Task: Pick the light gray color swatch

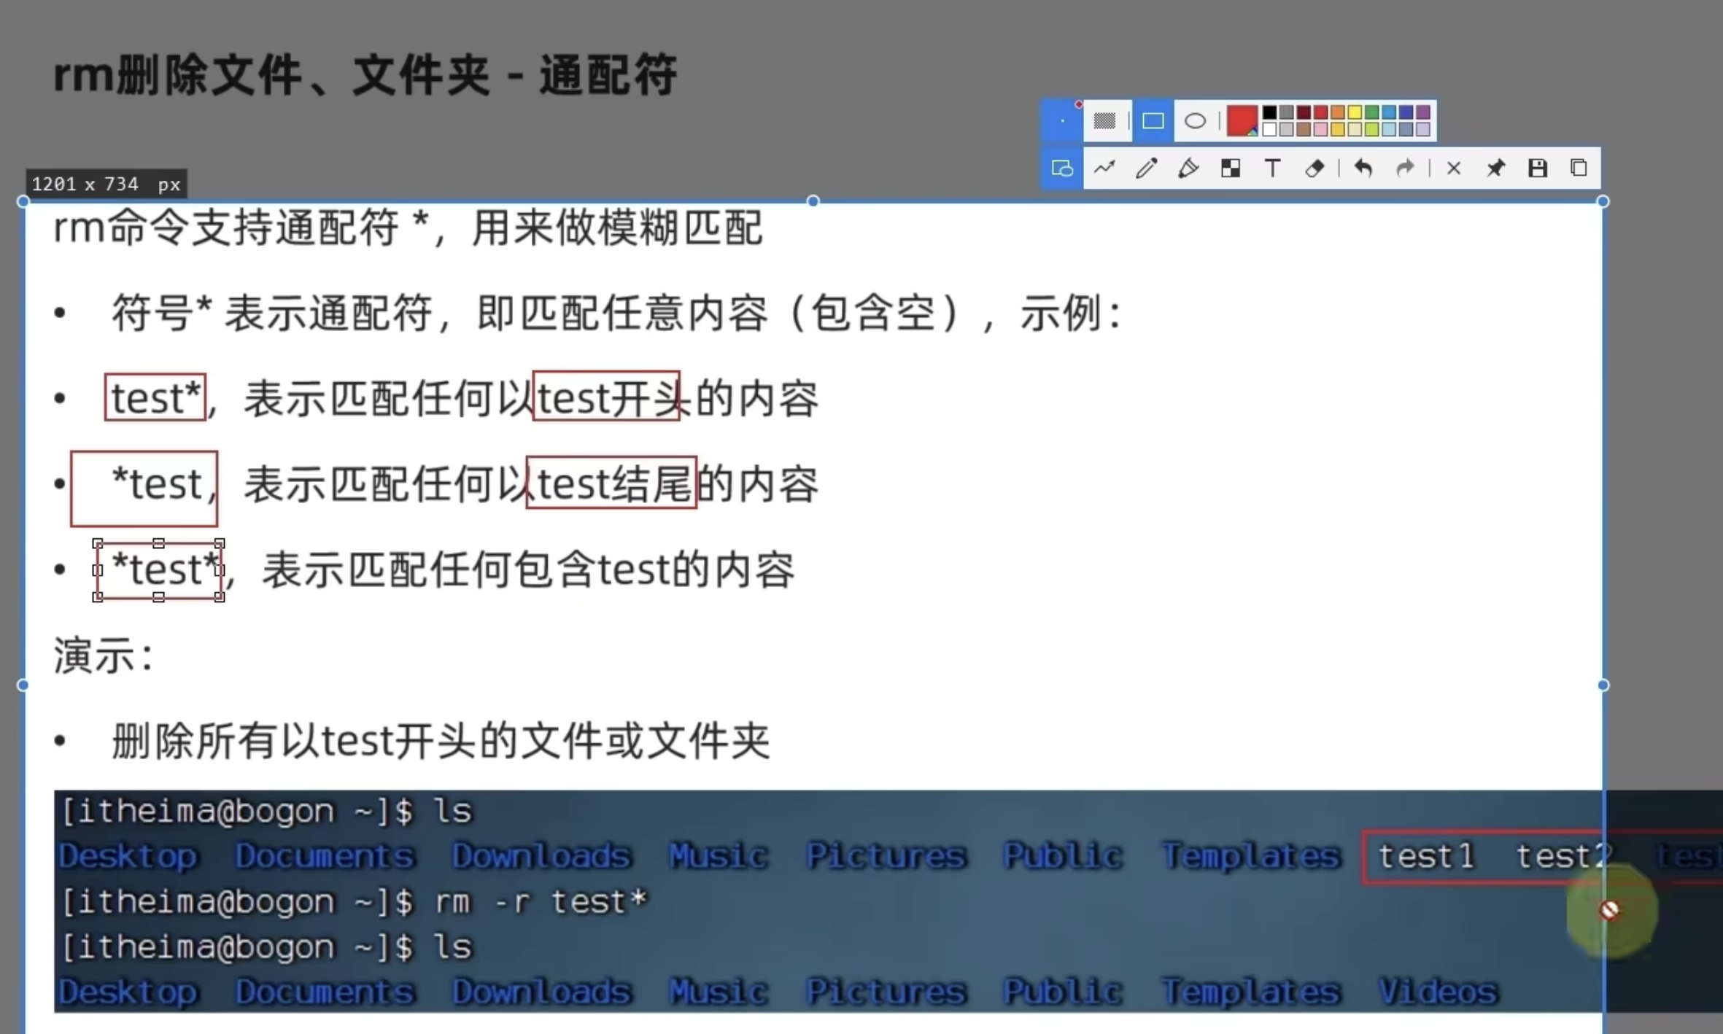Action: [1286, 129]
